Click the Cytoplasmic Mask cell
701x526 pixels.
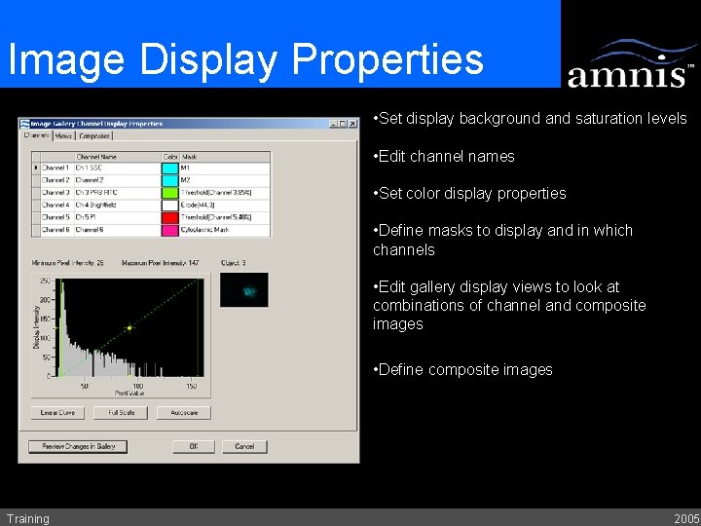click(x=225, y=230)
